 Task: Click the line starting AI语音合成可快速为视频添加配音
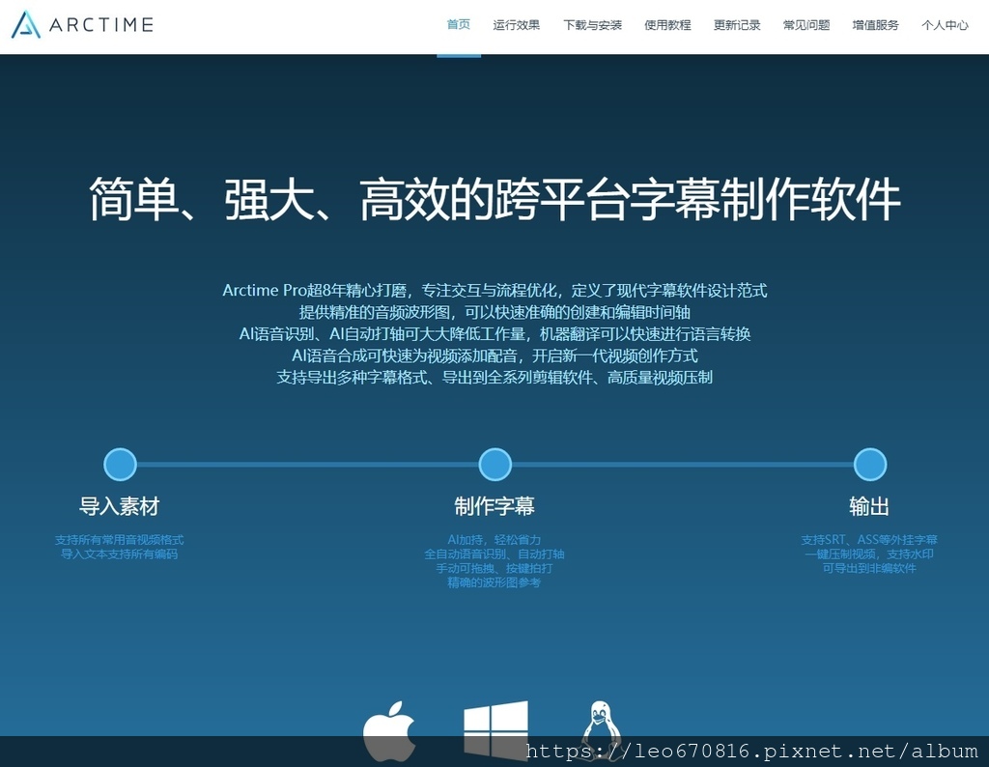[494, 355]
